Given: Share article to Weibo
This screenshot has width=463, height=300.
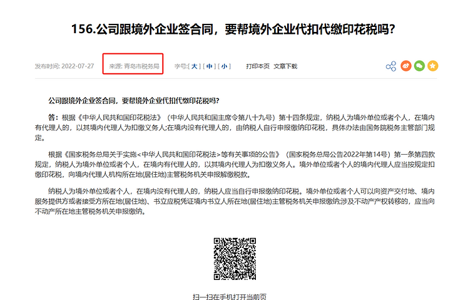Looking at the screenshot, I should pos(405,66).
